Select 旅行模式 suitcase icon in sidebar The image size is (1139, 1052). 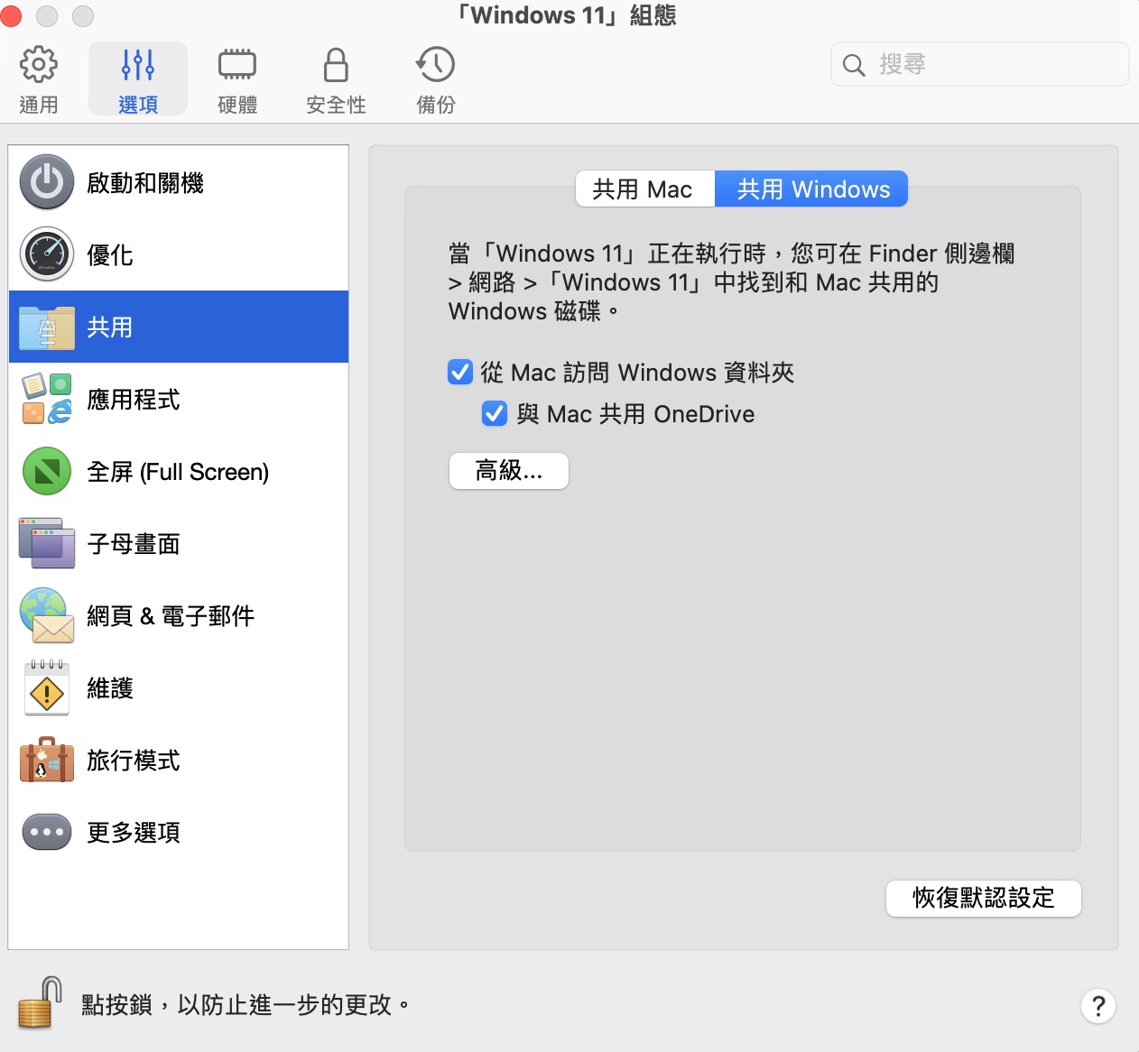47,760
